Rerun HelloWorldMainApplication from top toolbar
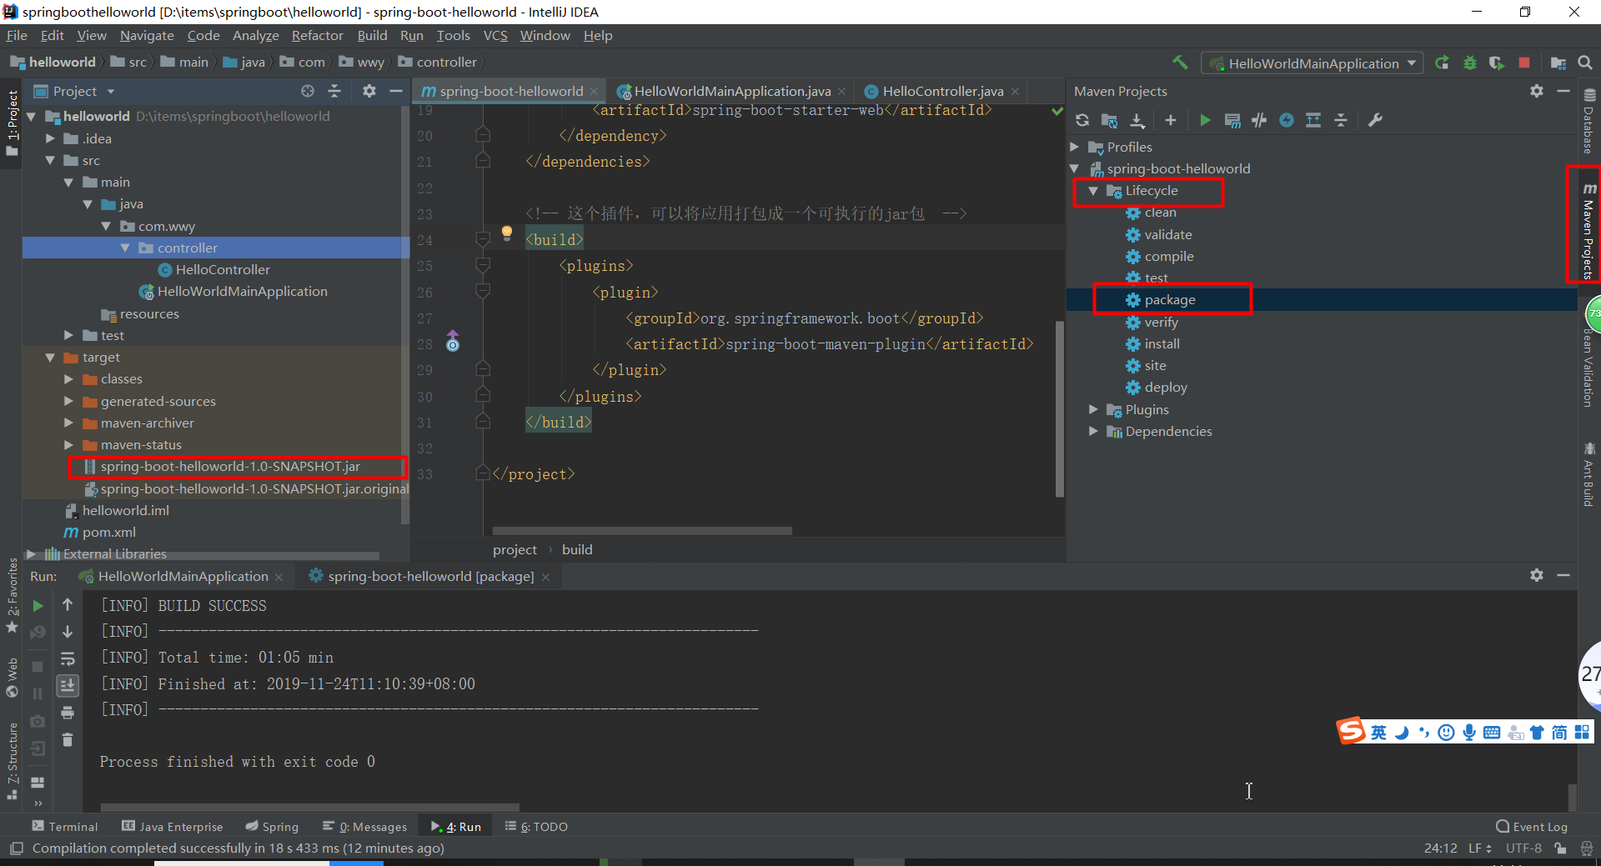Screen dimensions: 1601x866 coord(1442,63)
